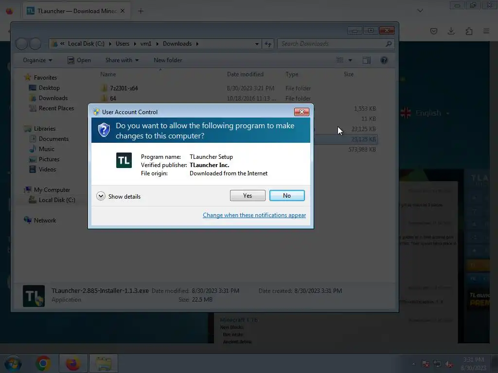Show hidden tray icons arrow
The width and height of the screenshot is (498, 373).
pos(413,364)
